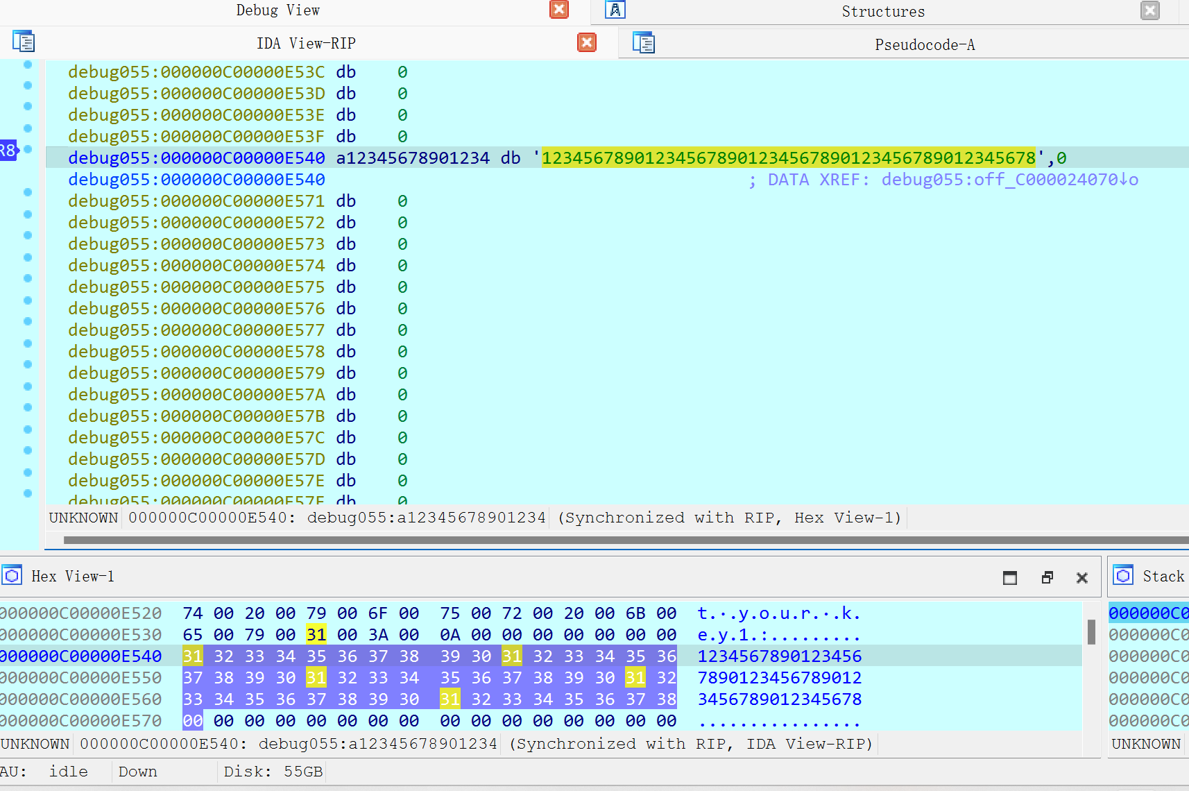Click the Stack panel icon
This screenshot has width=1189, height=791.
tap(1123, 576)
